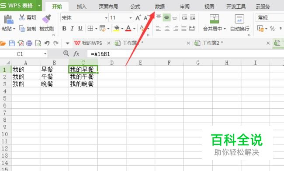The width and height of the screenshot is (284, 171).
Task: Apply percent style format
Action: tap(272, 29)
